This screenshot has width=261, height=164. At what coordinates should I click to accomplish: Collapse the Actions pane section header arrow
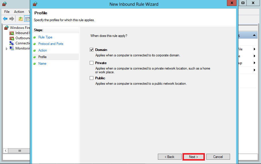pos(254,35)
